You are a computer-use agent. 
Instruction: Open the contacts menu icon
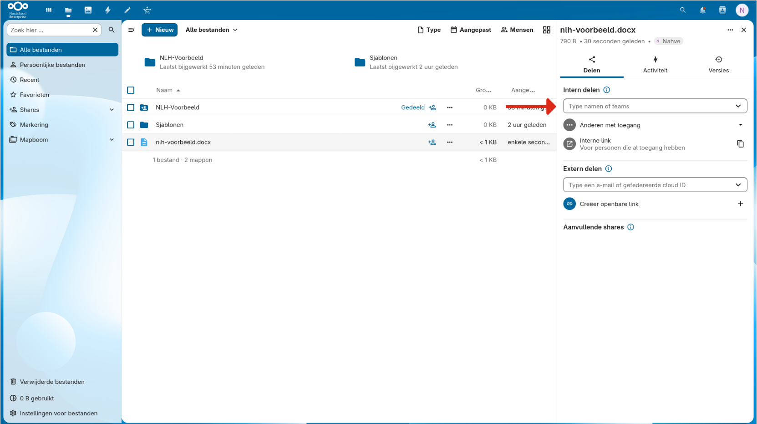coord(722,10)
